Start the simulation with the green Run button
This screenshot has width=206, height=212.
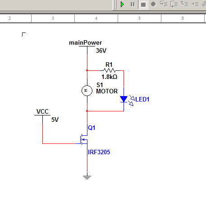[123, 5]
